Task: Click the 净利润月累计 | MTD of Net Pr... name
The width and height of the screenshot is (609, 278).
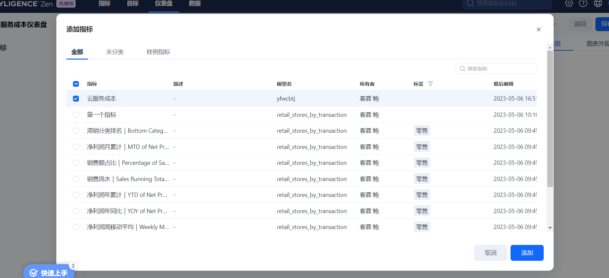Action: click(x=128, y=147)
